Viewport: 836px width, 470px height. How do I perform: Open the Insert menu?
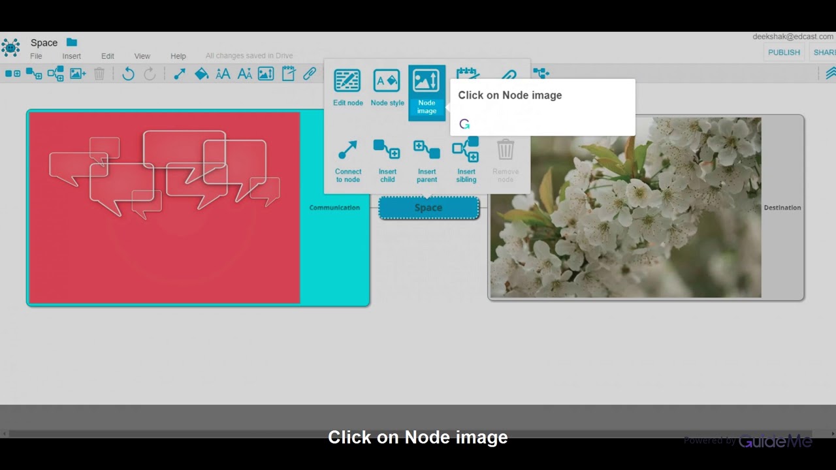tap(72, 56)
